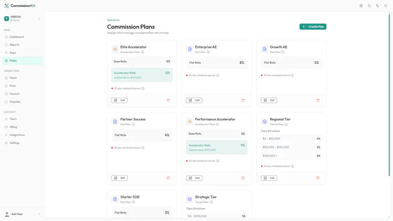393x221 pixels.
Task: Click Strategic Tier Tiered Plan info icon
Action: click(x=211, y=202)
